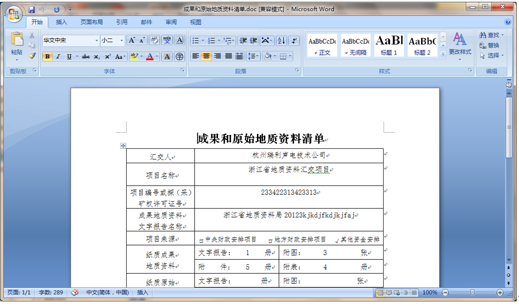519x306 pixels.
Task: Click the Grow Font icon
Action: 132,40
